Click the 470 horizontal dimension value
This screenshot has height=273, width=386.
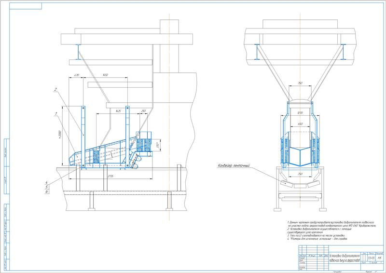[77, 75]
